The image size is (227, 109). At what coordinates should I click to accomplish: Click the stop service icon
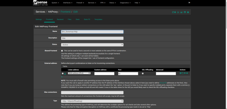(x=175, y=12)
